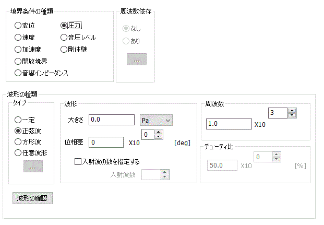Click the 位相差 input field
Viewport: 324px width, 225px height.
[106, 142]
